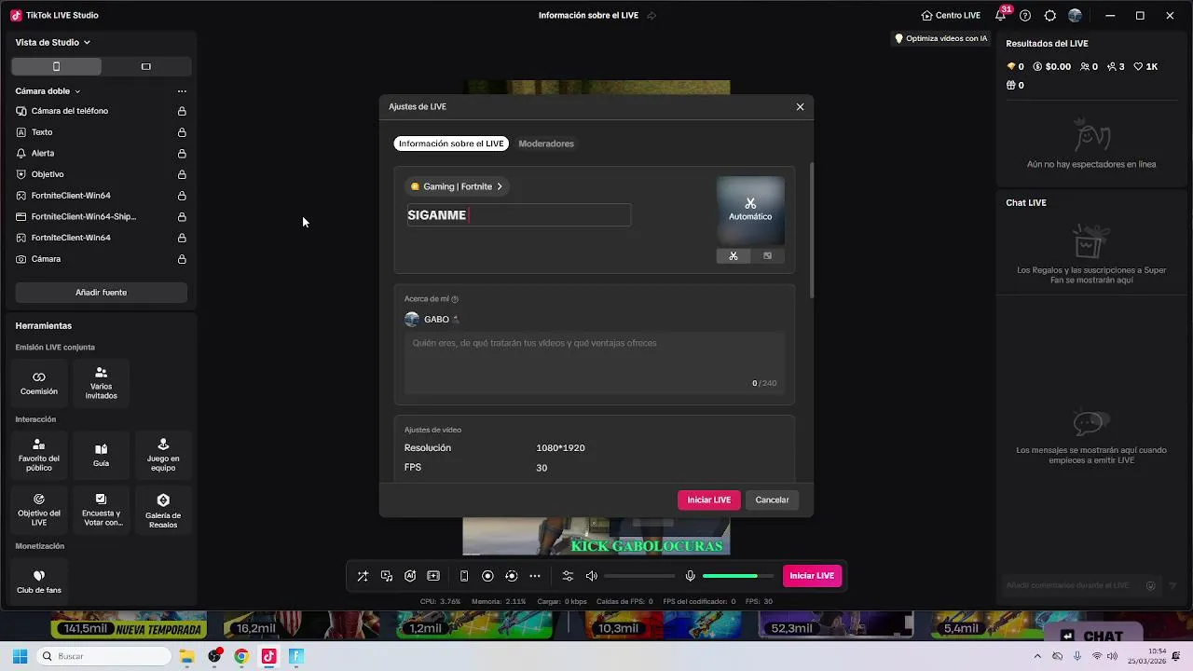Open the share arrow beside 'Información sobre el LIVE'
This screenshot has width=1193, height=671.
(651, 16)
